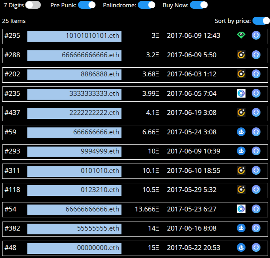Open spiral marketplace icon for 3333333333.eth
This screenshot has width=270, height=258.
[x=241, y=93]
